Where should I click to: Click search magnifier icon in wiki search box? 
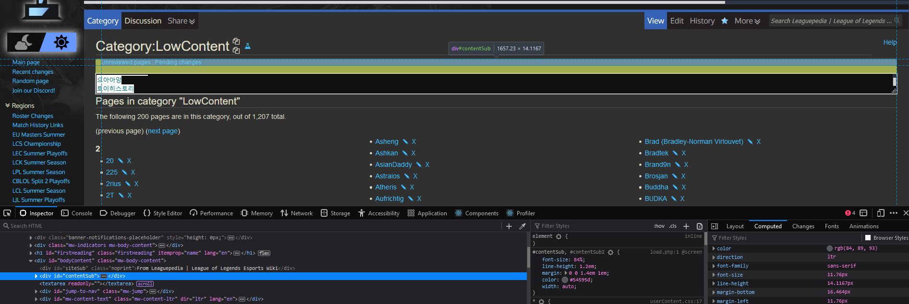897,21
